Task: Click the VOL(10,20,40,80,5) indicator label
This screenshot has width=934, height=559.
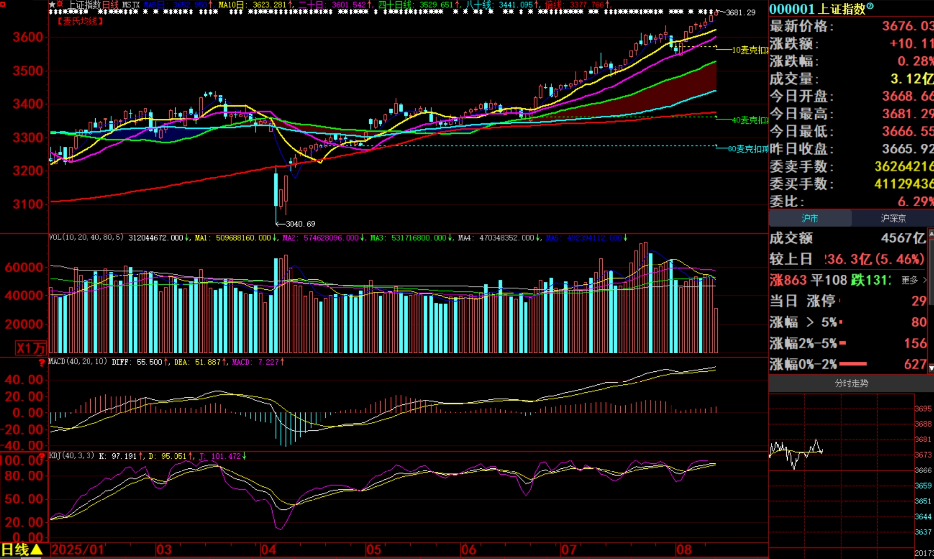Action: point(86,237)
